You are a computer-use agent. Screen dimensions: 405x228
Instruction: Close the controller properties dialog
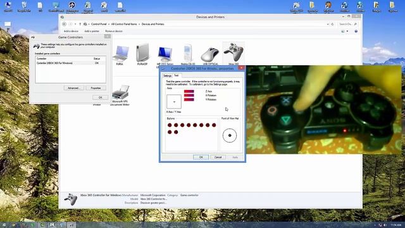pos(241,68)
